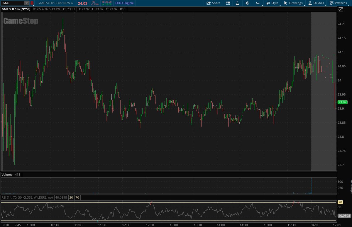352x227 pixels.
Task: Click the RSI oversold 30 header value
Action: point(71,197)
